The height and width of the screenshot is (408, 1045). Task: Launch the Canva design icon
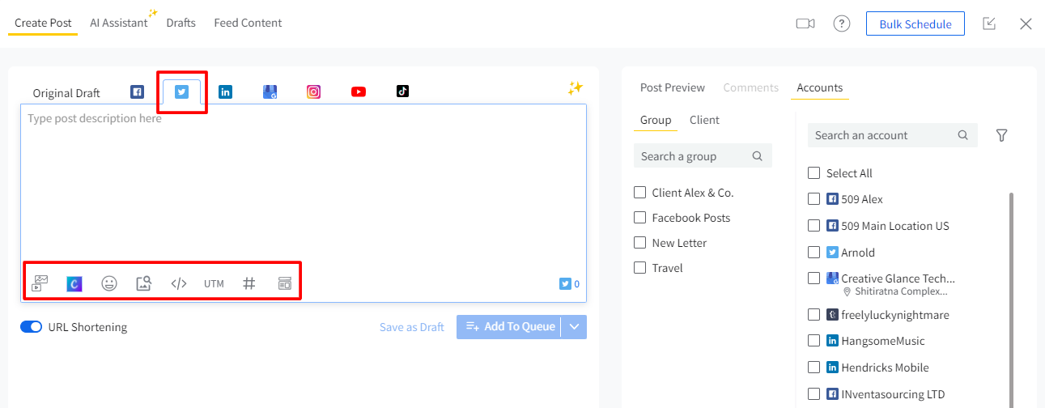[x=74, y=283]
